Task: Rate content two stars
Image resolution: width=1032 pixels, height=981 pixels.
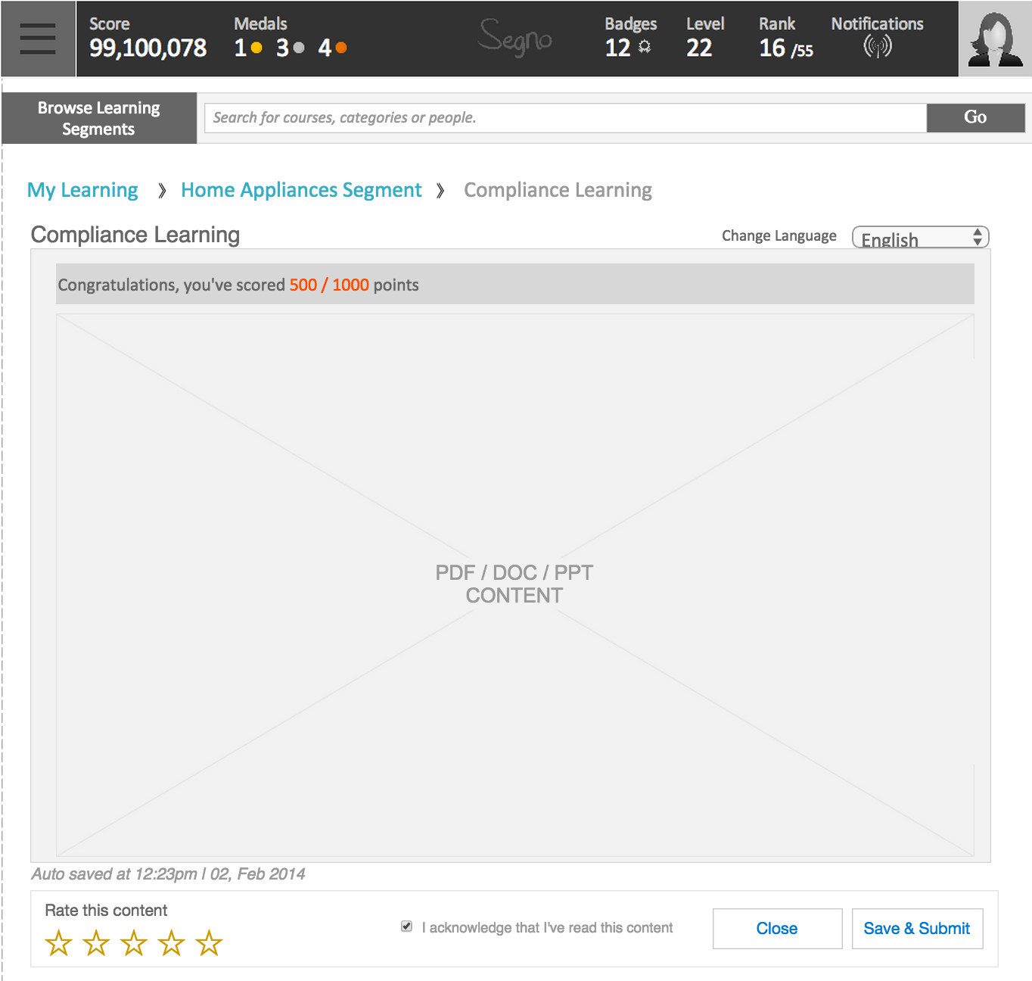Action: (x=96, y=943)
